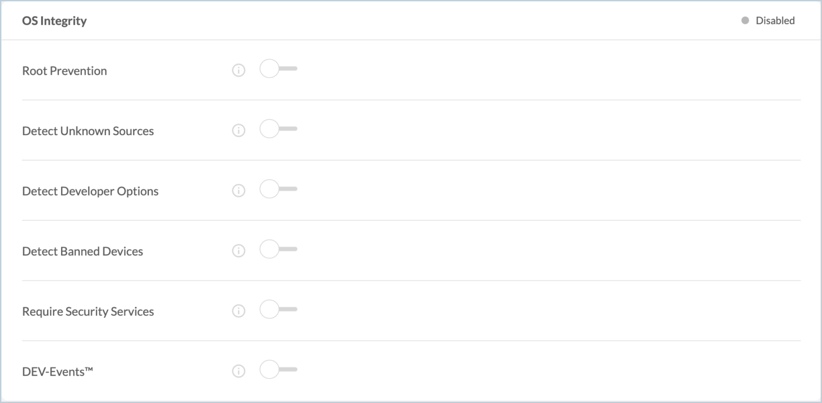Switch on Detect Banned Devices

(x=277, y=250)
